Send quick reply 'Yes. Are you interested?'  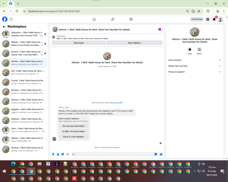point(73,126)
